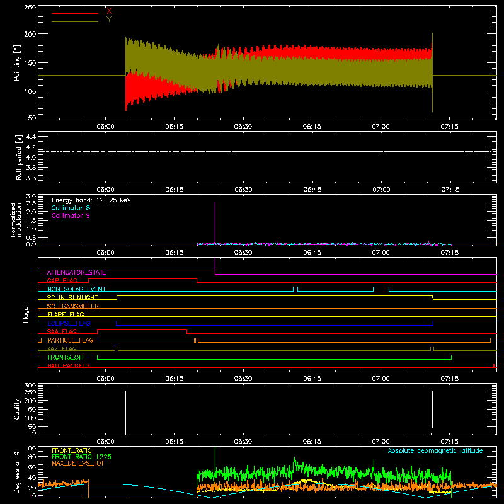Click the "3.6" tick on Roll period axis

click(x=31, y=178)
